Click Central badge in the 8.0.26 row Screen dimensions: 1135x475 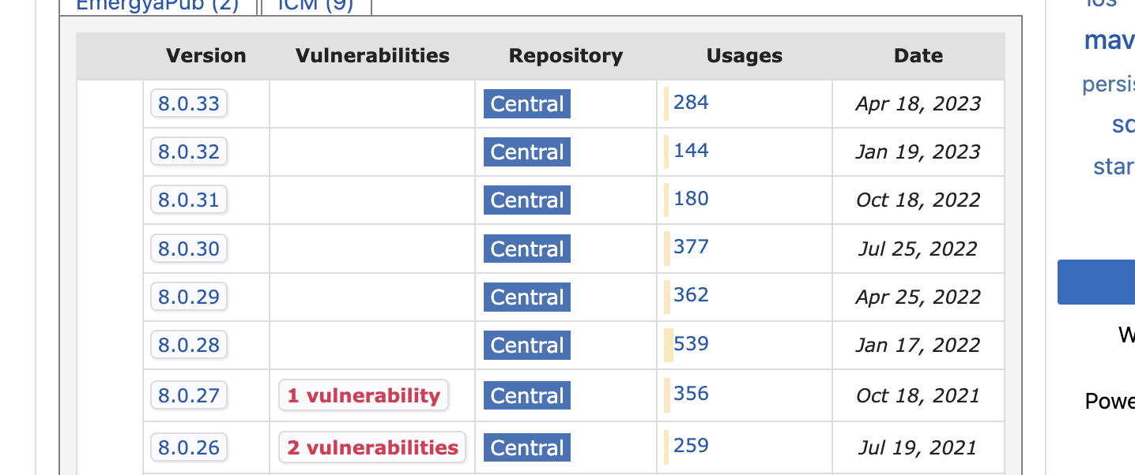527,448
